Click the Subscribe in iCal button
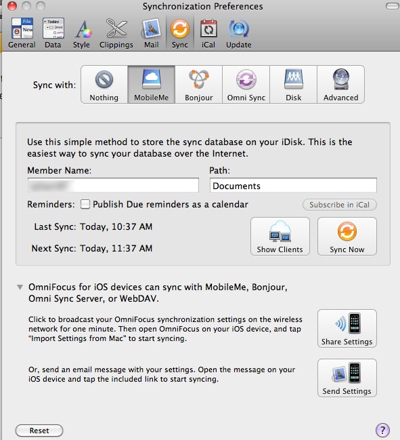This screenshot has width=400, height=440. pyautogui.click(x=340, y=205)
